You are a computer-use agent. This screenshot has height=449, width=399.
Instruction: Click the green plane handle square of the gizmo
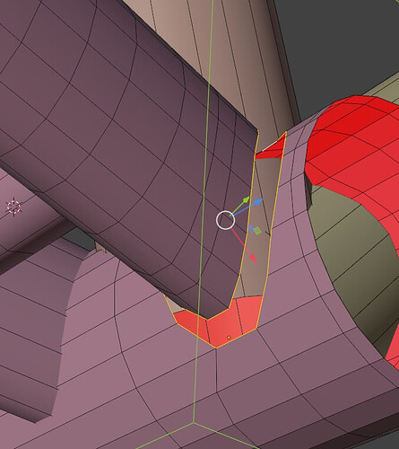(257, 231)
